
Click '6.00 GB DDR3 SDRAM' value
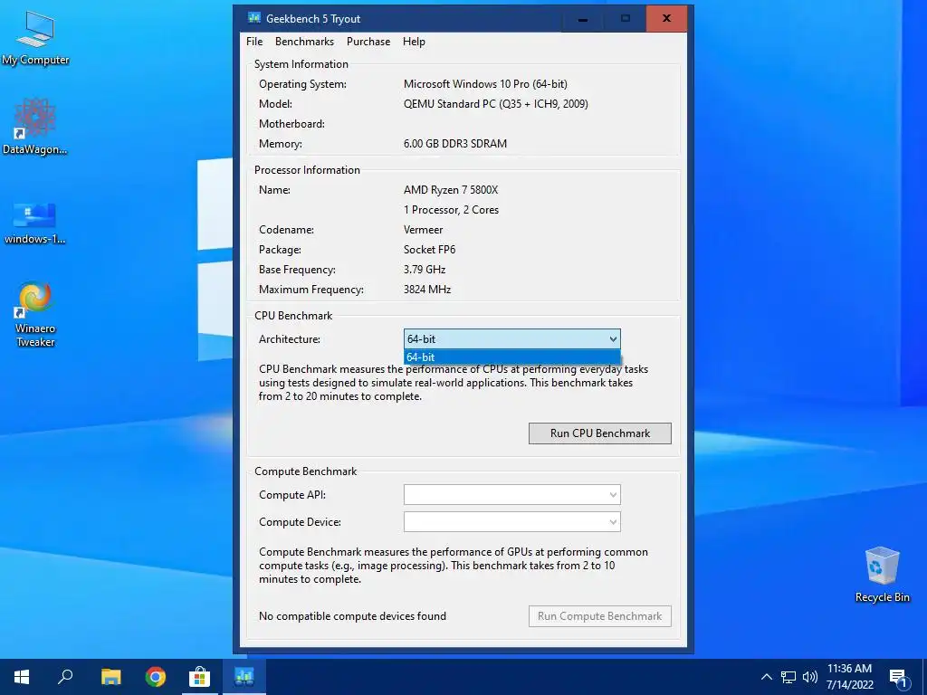click(x=455, y=144)
